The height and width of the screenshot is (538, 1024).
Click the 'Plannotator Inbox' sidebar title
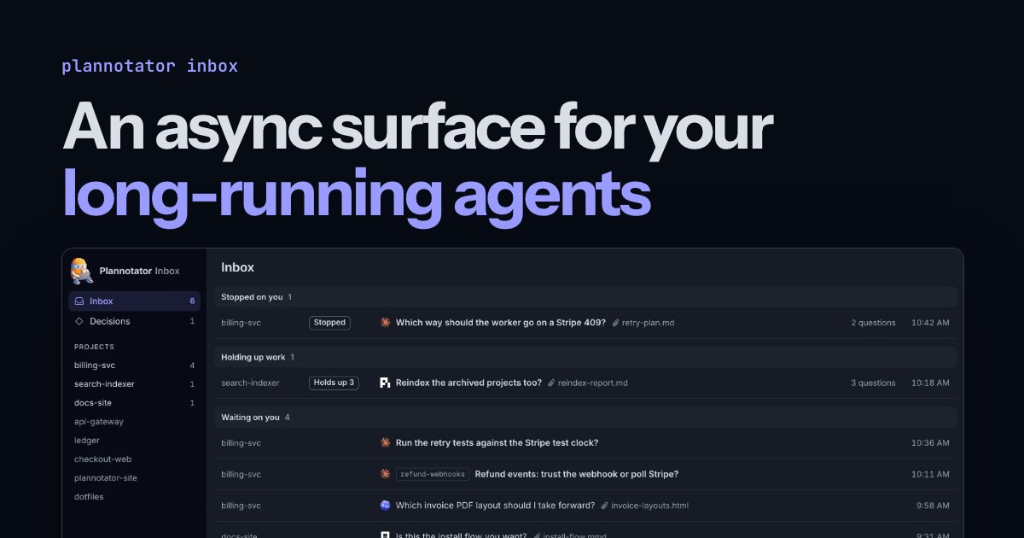point(139,271)
